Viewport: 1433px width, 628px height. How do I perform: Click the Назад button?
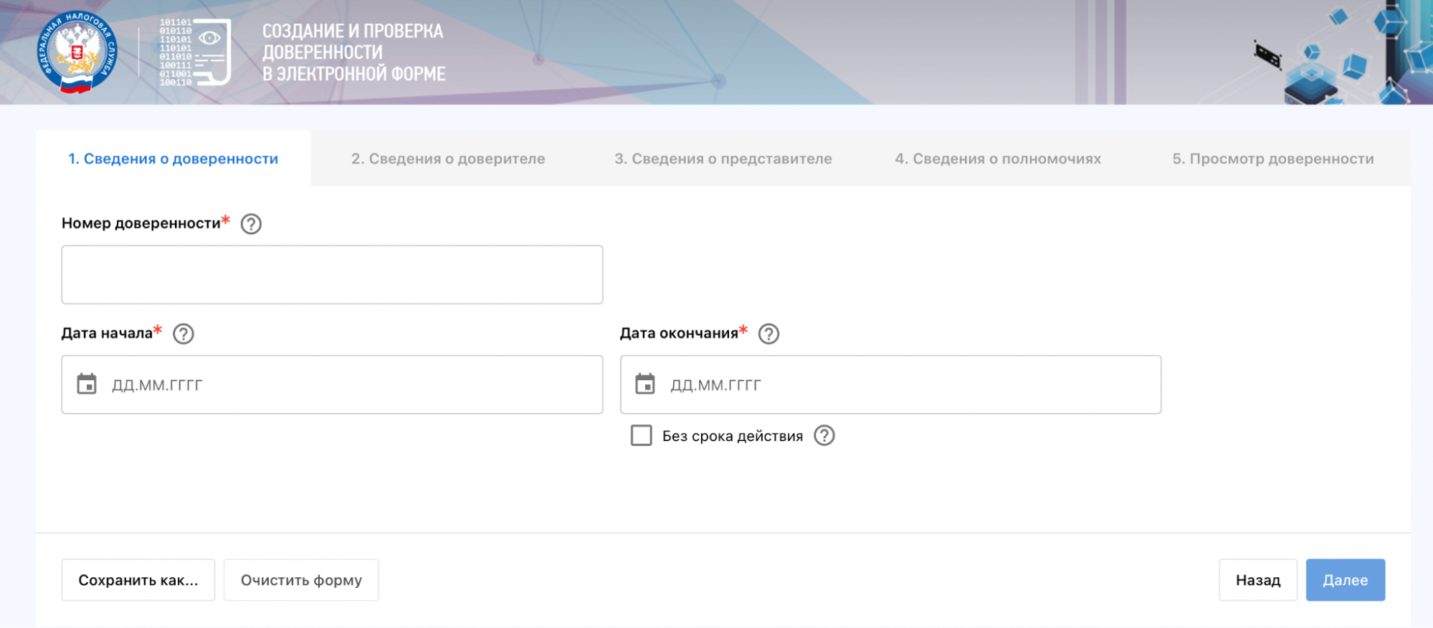pyautogui.click(x=1257, y=580)
